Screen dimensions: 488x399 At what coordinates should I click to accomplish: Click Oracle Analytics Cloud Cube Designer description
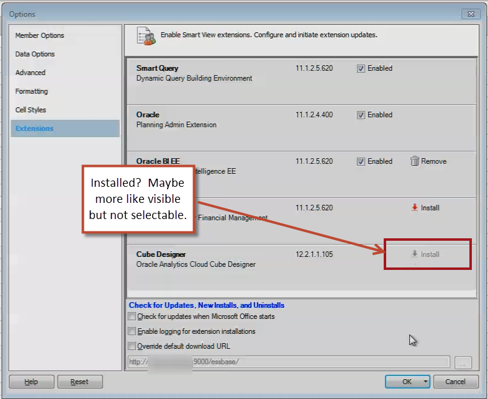coord(196,264)
